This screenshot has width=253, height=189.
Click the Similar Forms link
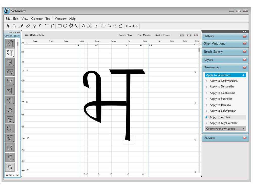(163, 35)
